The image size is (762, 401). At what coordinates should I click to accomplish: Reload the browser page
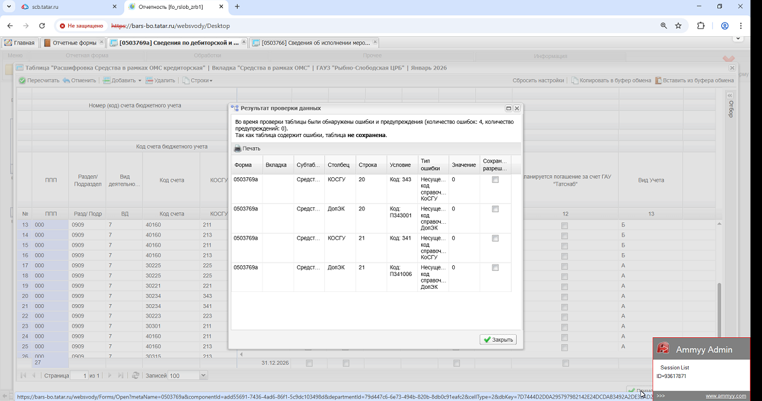(42, 26)
